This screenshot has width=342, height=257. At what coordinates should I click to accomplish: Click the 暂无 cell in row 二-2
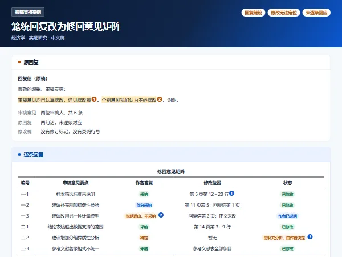(212, 238)
